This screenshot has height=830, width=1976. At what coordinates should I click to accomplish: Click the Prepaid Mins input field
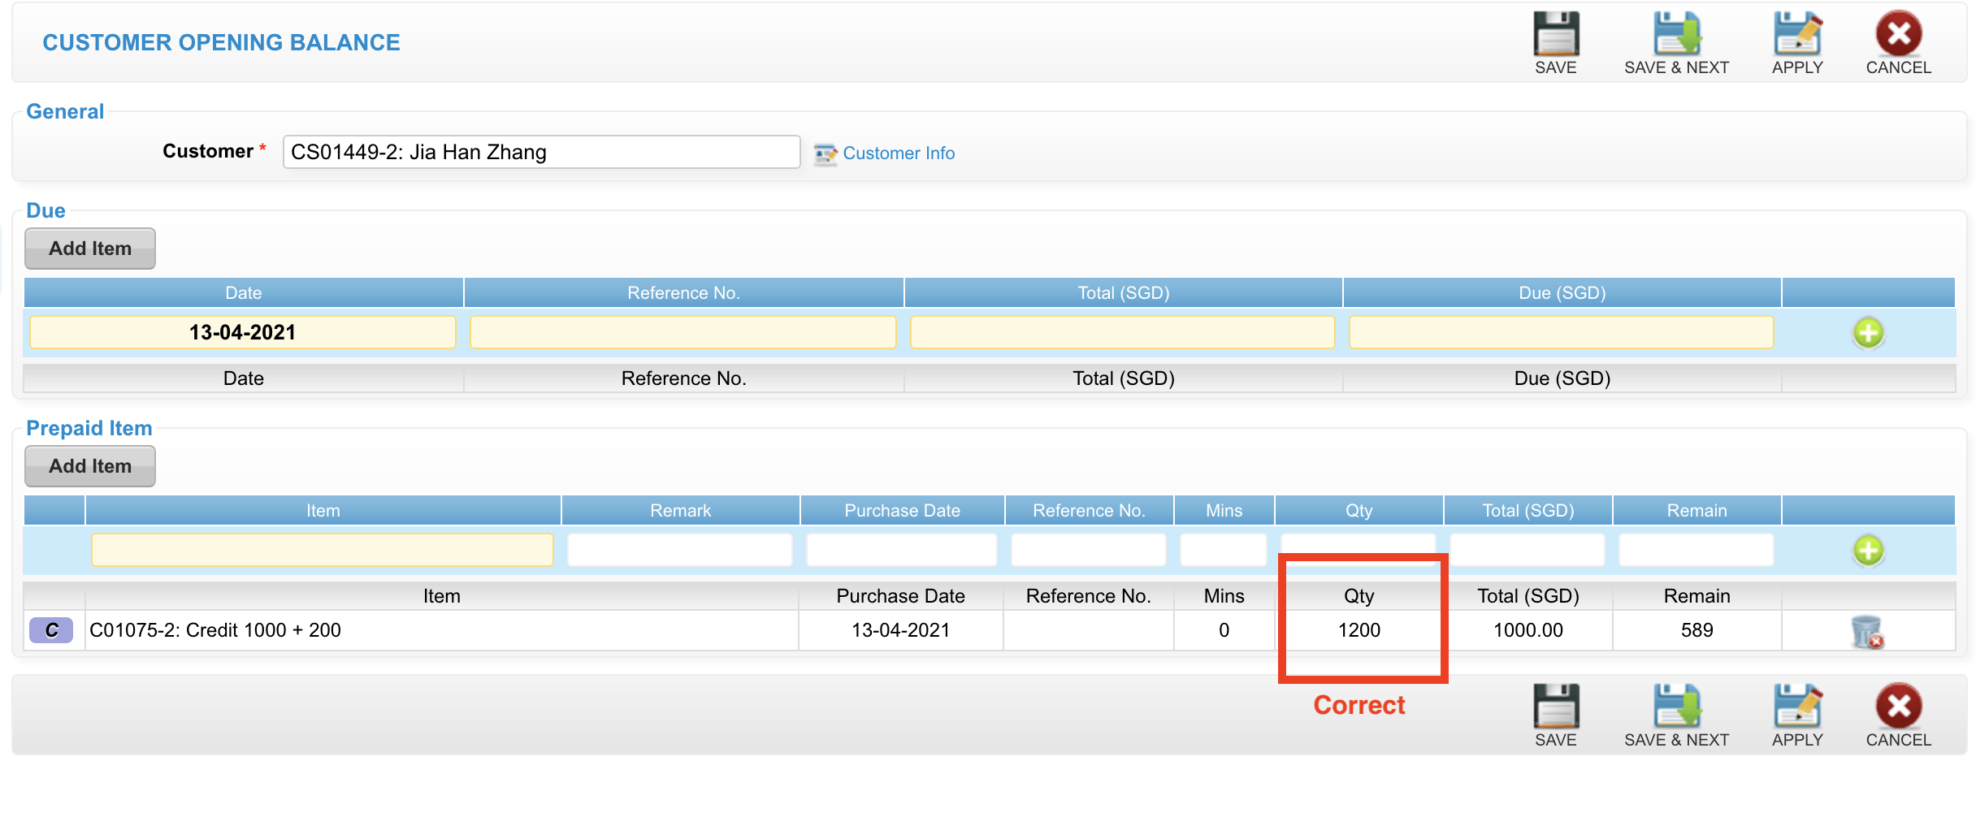point(1224,550)
